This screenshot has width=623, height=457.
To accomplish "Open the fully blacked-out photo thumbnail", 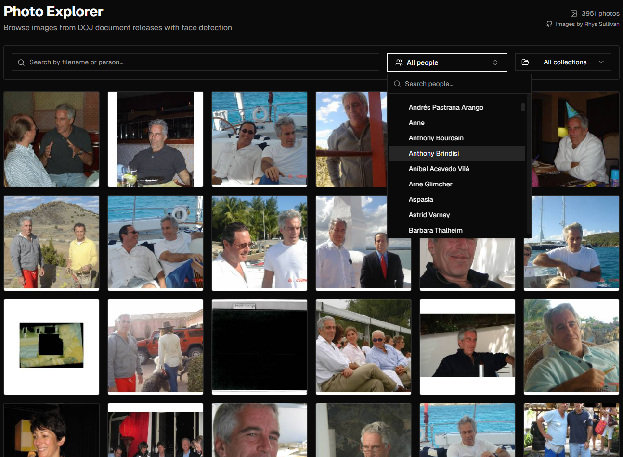I will pos(260,347).
